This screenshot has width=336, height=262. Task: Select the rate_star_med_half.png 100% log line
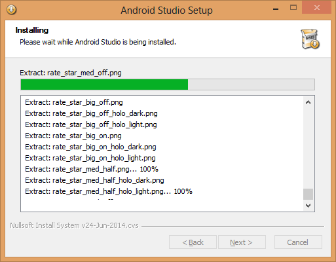click(92, 169)
